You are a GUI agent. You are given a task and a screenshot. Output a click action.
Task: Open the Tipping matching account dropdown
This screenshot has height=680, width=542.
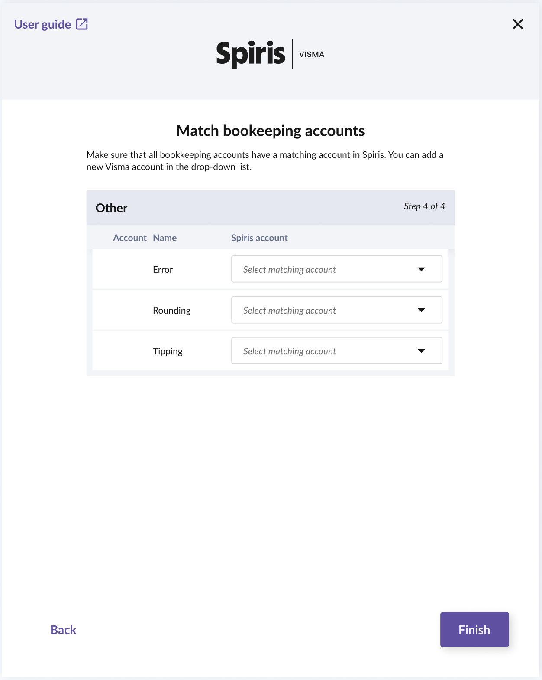point(329,351)
